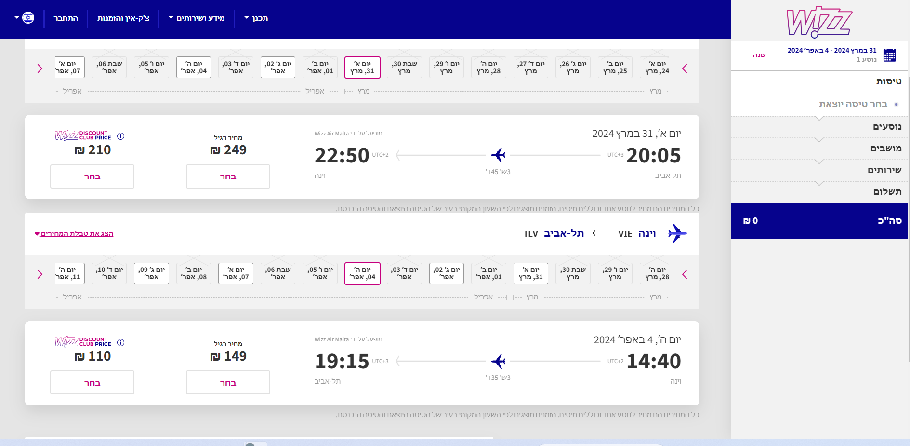Open the language flag selector
Image resolution: width=910 pixels, height=446 pixels.
click(x=25, y=18)
